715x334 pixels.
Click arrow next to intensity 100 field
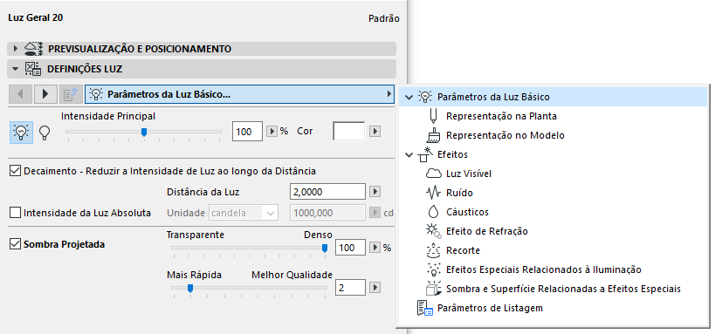[272, 131]
